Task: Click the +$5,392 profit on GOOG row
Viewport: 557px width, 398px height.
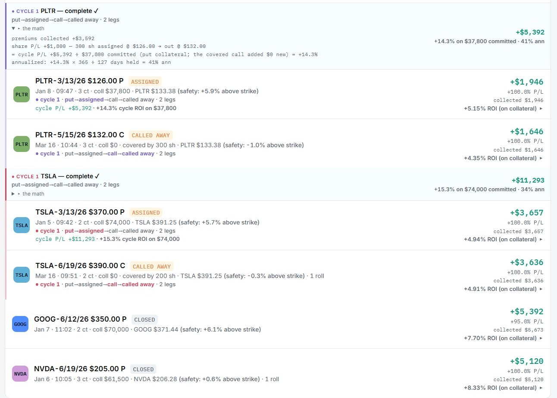Action: tap(526, 312)
